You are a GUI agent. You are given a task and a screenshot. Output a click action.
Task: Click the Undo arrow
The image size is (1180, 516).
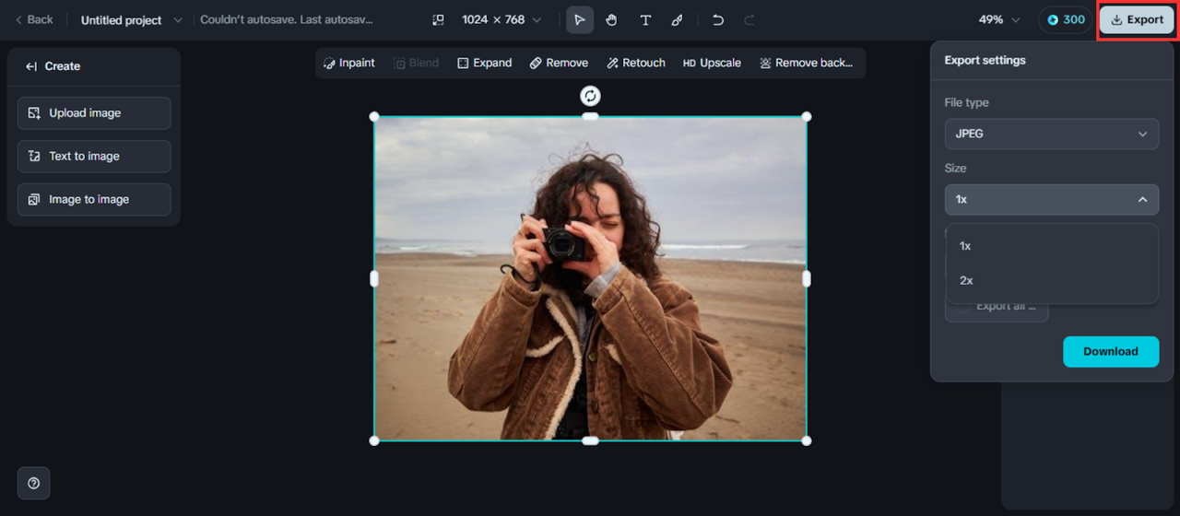point(718,19)
